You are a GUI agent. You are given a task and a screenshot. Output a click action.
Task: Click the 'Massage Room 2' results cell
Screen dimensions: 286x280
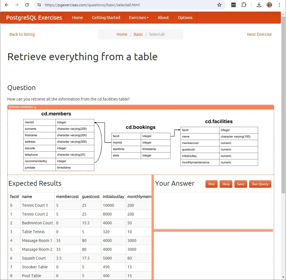(37, 249)
